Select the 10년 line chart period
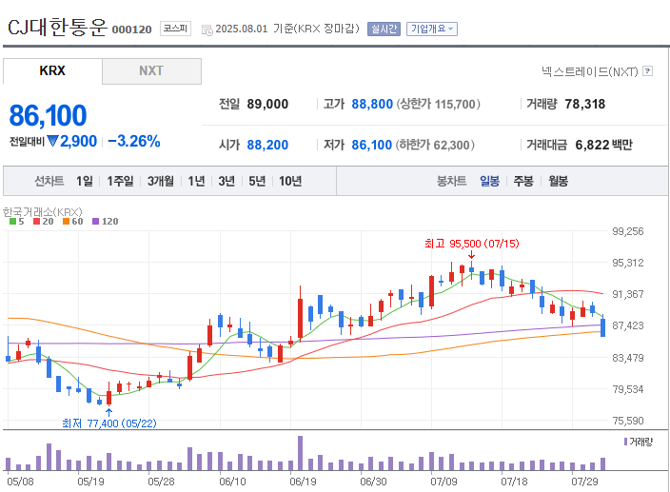The height and width of the screenshot is (492, 670). (290, 181)
